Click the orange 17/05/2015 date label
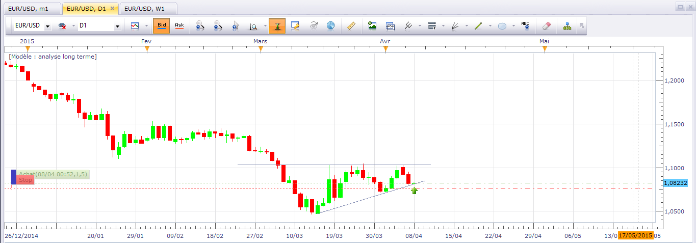Image resolution: width=696 pixels, height=243 pixels. (x=636, y=236)
